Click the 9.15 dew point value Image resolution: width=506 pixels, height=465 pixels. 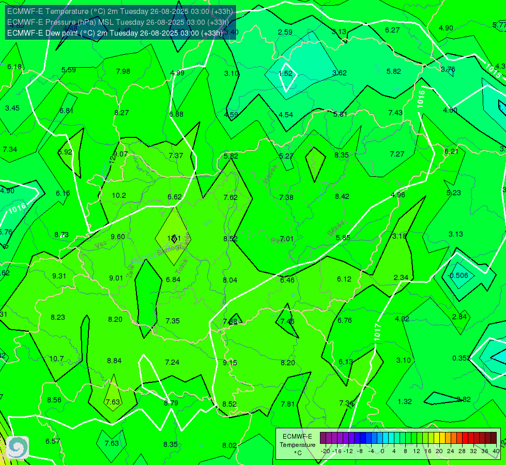[x=230, y=363]
